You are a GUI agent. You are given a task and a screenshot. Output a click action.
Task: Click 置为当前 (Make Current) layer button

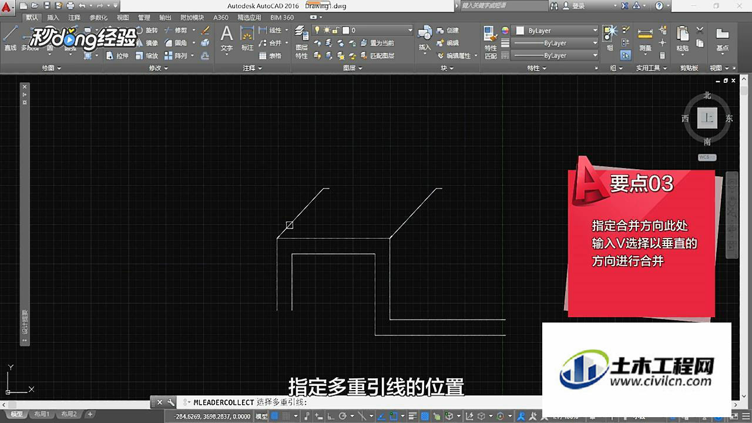[x=377, y=43]
